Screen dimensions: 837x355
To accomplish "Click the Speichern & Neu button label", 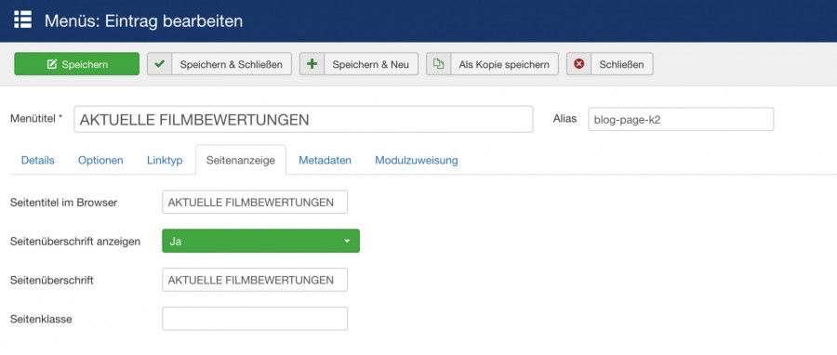I will point(370,64).
